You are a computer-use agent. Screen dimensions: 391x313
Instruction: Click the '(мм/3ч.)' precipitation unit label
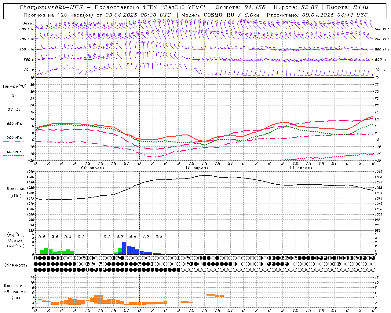pyautogui.click(x=16, y=234)
